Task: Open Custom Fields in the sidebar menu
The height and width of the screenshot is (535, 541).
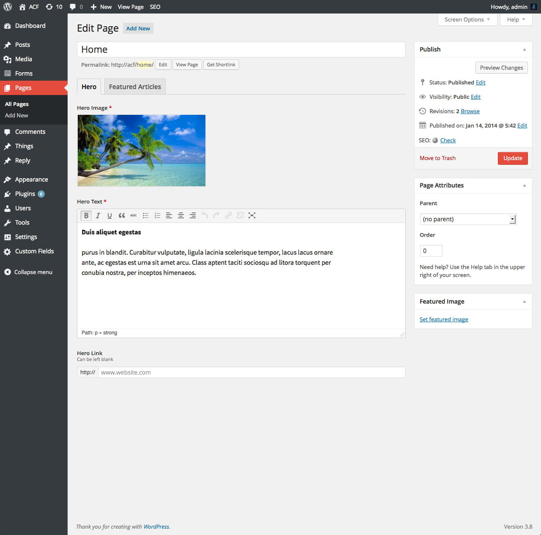Action: [x=34, y=251]
